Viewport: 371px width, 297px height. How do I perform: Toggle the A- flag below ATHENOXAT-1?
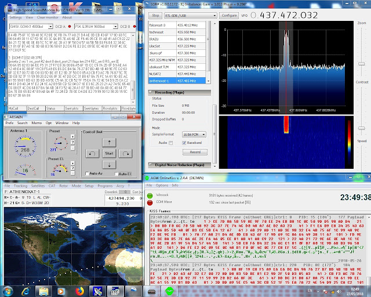click(17, 197)
